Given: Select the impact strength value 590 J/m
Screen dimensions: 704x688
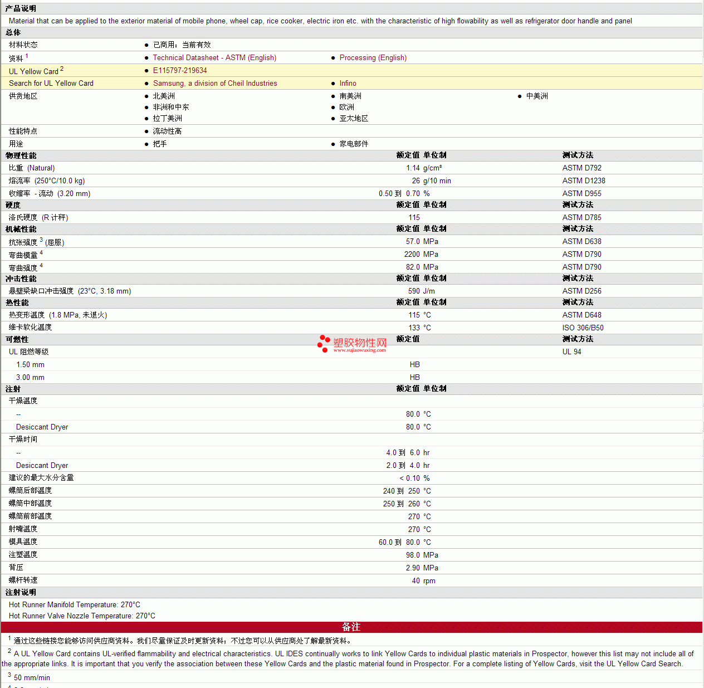Looking at the screenshot, I should pyautogui.click(x=422, y=291).
